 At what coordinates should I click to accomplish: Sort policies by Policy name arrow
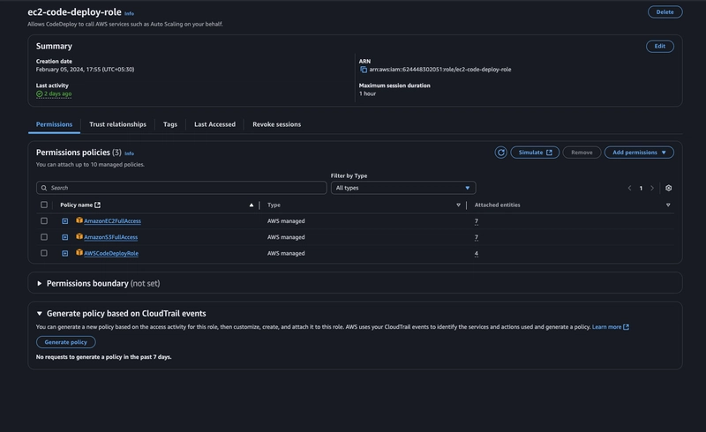pyautogui.click(x=252, y=205)
